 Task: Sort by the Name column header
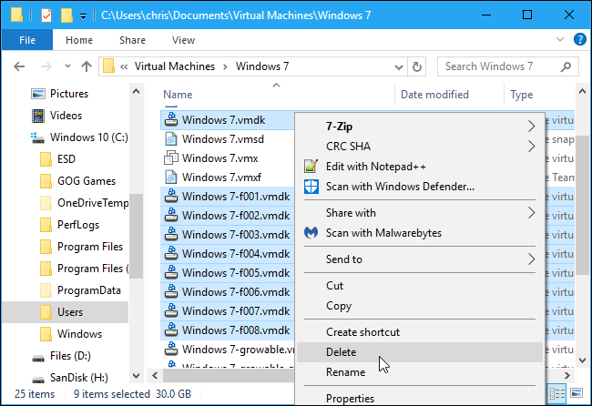click(x=178, y=95)
